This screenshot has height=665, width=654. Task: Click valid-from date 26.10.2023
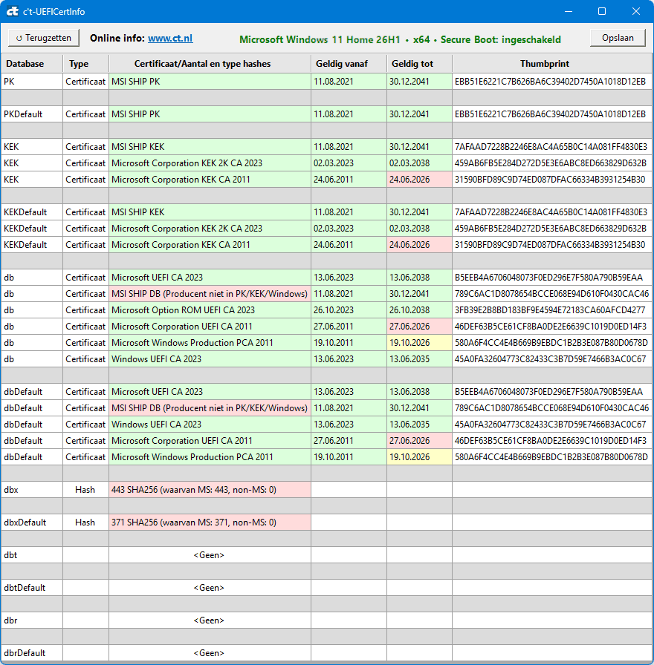click(349, 310)
